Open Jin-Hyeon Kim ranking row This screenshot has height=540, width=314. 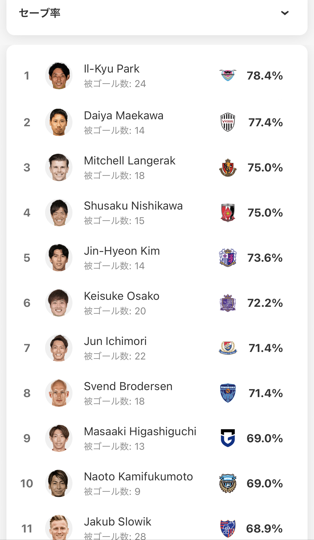click(x=157, y=258)
